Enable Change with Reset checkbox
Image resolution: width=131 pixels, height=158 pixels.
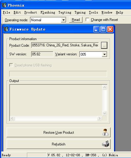[87, 20]
